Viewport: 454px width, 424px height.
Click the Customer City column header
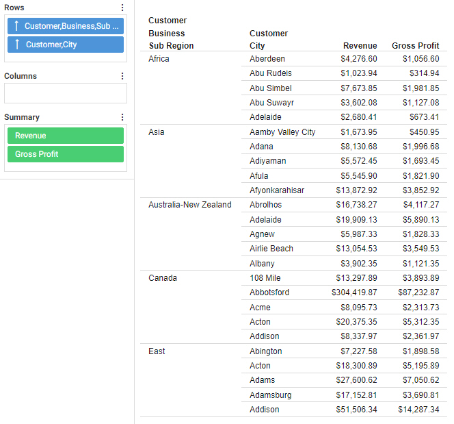[x=268, y=40]
